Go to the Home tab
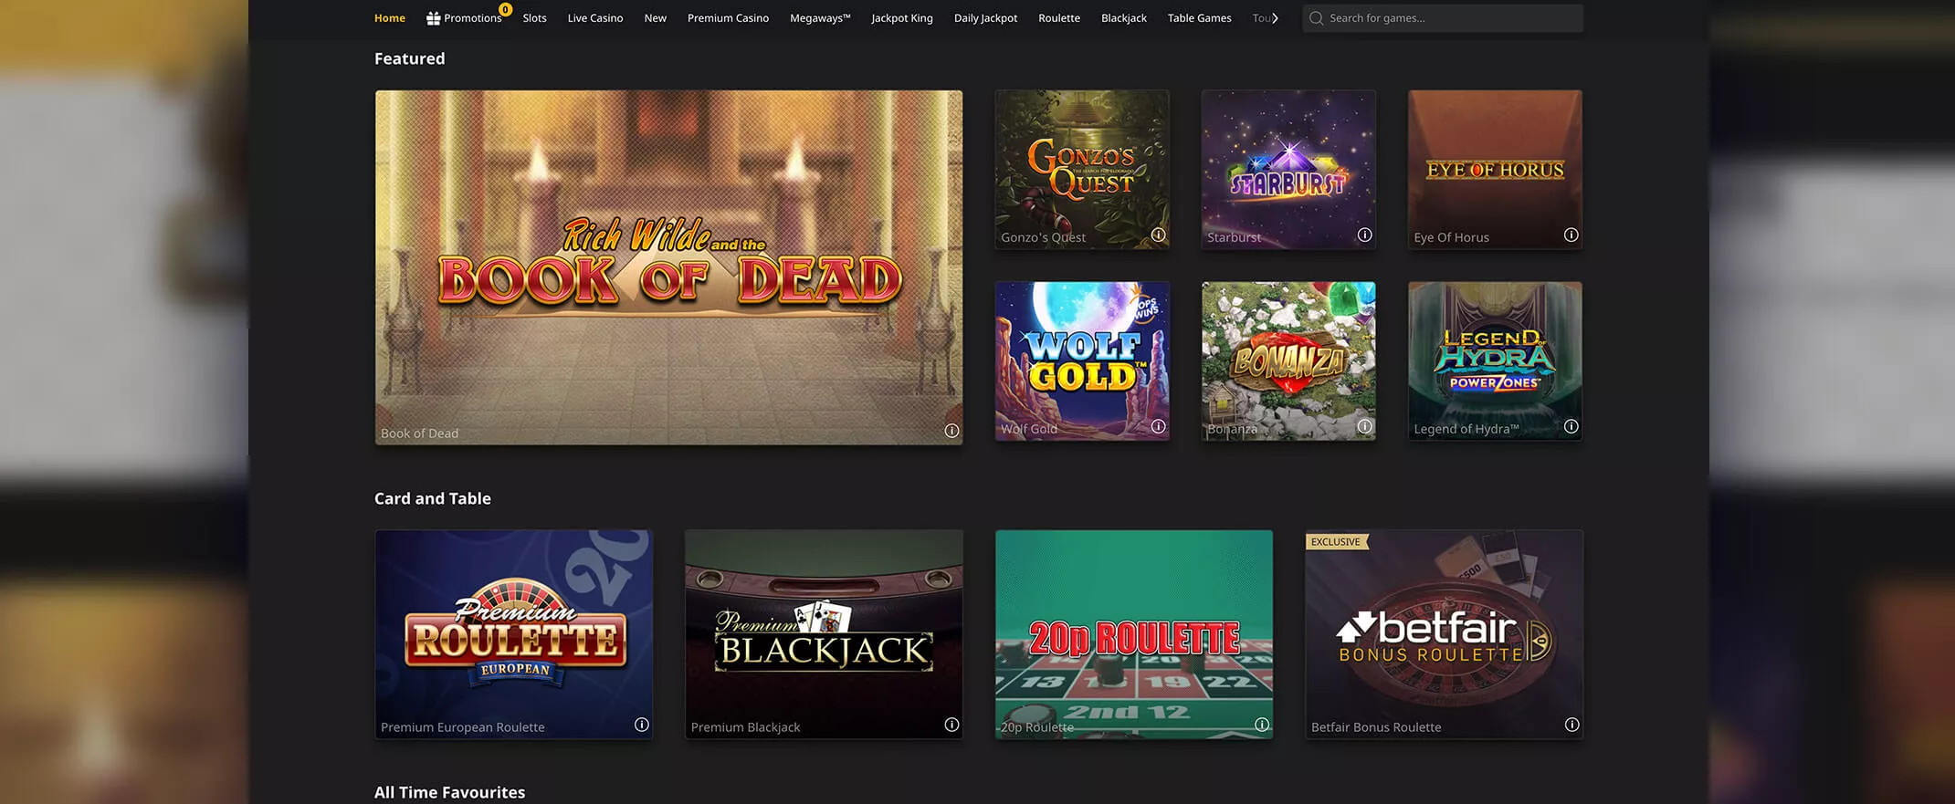1955x804 pixels. click(390, 18)
